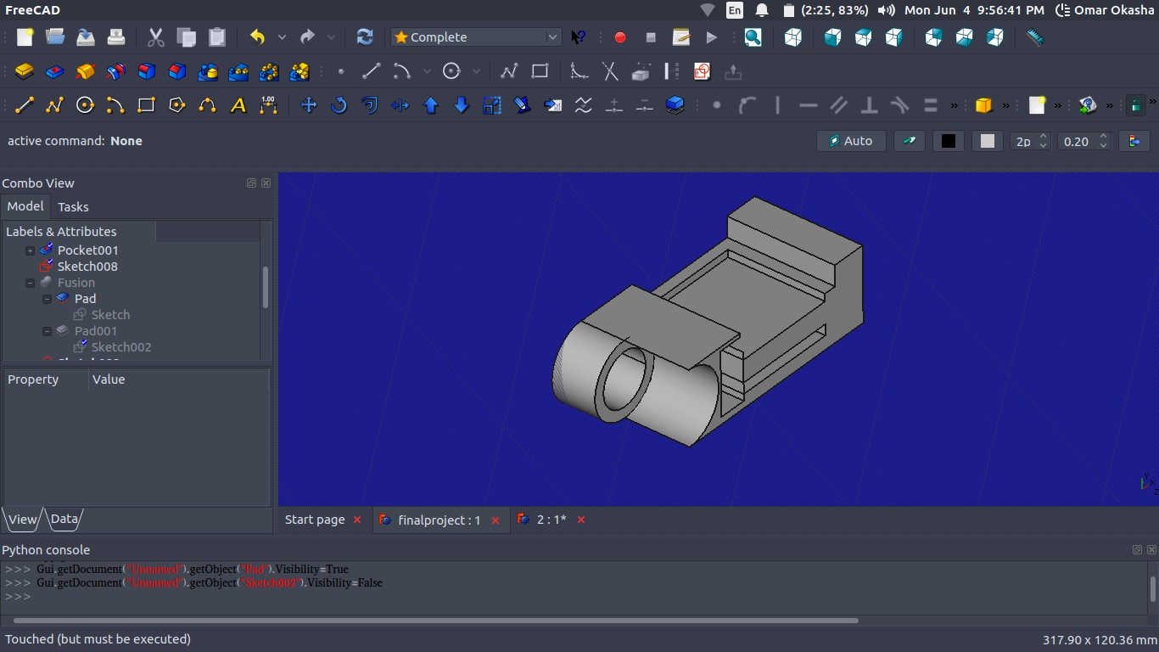Select the Part Design Fillet tool
1159x652 pixels.
click(147, 71)
